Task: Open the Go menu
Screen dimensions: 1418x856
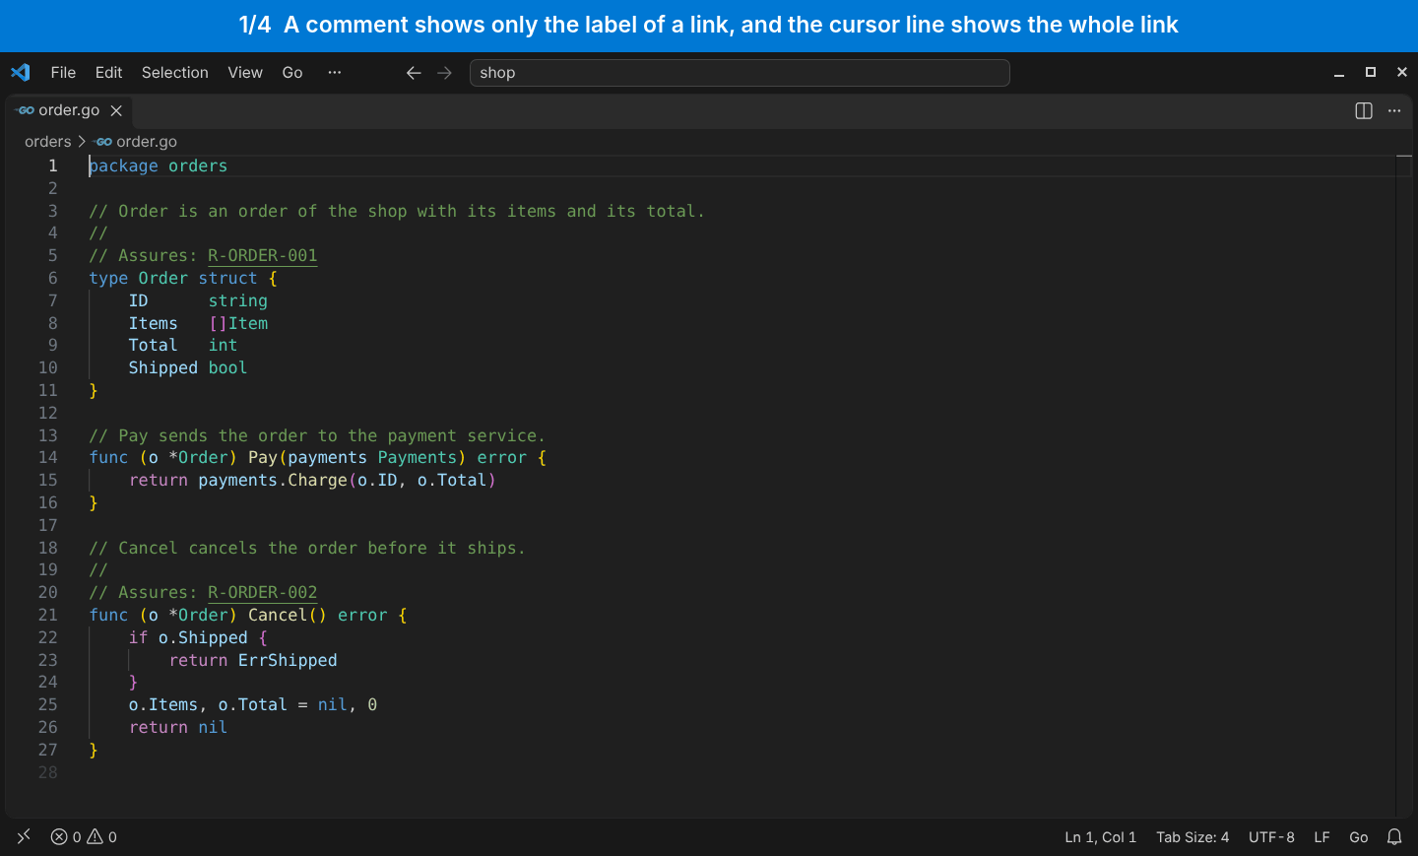Action: click(292, 72)
